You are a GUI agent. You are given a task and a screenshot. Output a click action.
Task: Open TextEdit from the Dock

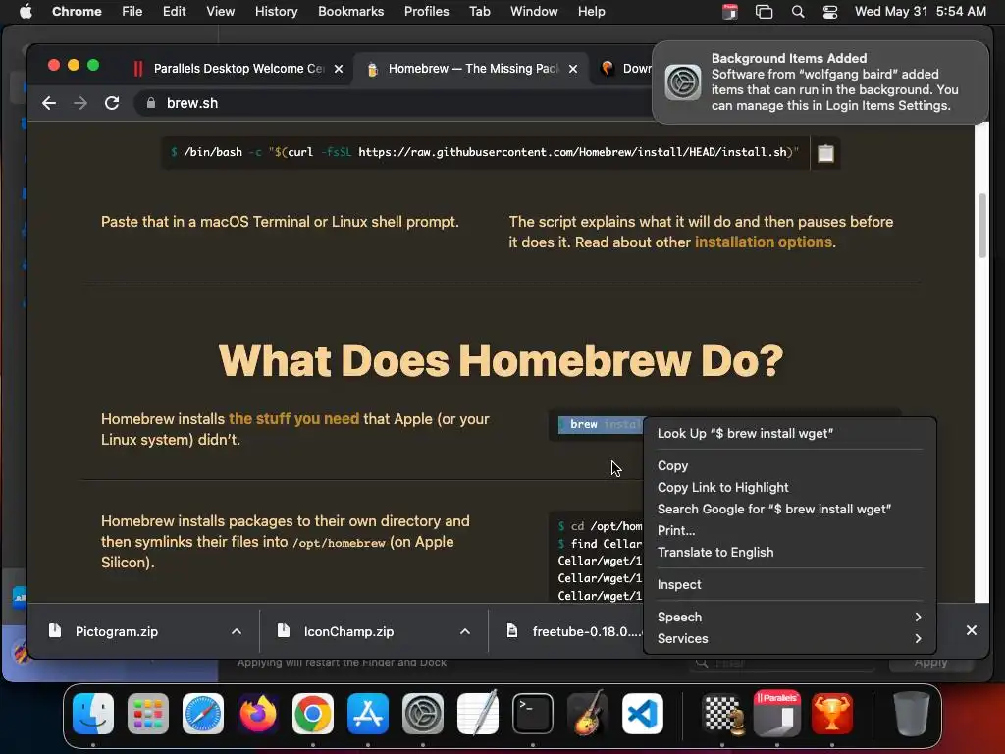(478, 714)
